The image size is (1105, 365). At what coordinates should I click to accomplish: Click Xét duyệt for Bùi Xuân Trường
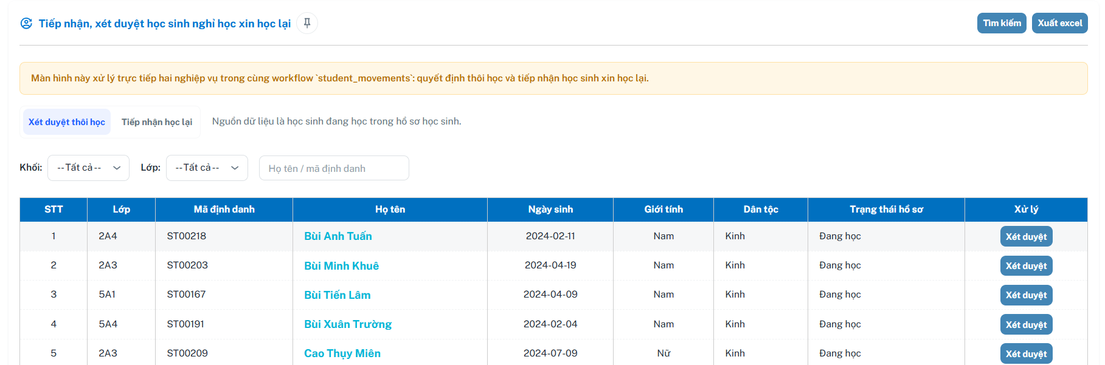point(1026,324)
